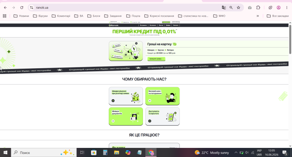Open the Відгуки bookmarks folder

(x=40, y=16)
